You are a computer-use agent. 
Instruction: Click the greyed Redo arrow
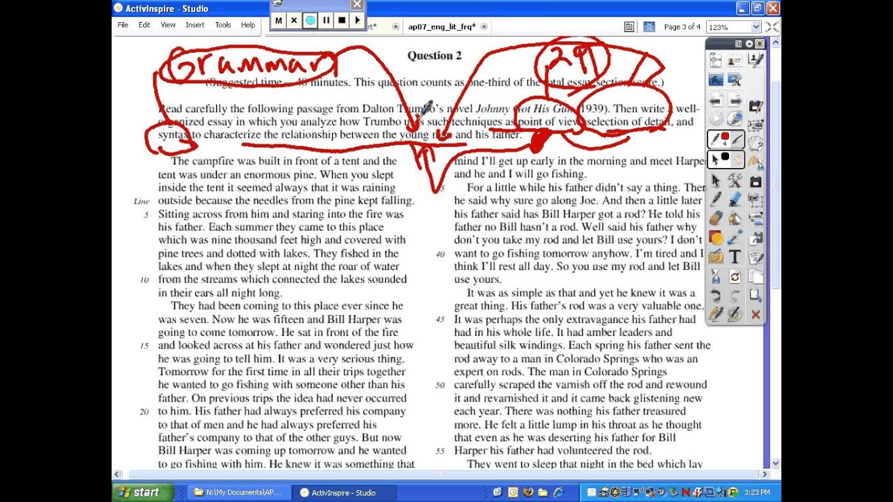[x=735, y=296]
